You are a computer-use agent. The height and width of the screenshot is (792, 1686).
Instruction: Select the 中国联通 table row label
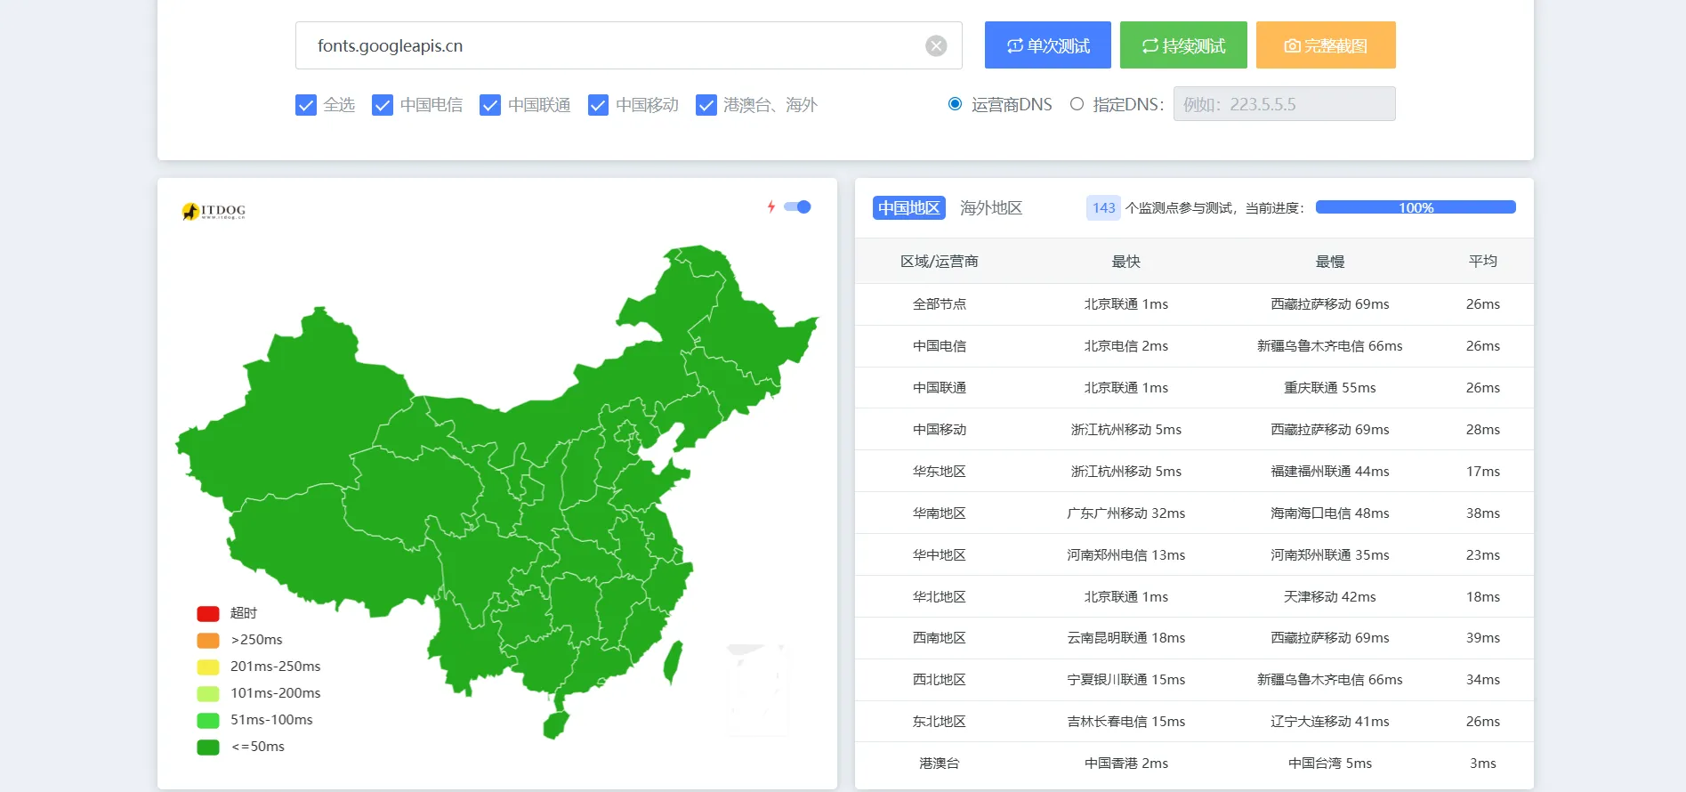pos(940,388)
